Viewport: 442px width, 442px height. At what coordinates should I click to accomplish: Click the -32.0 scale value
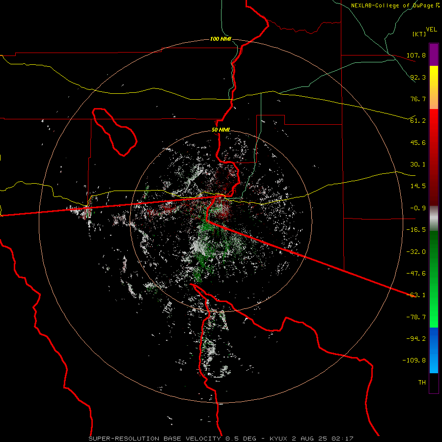point(416,252)
